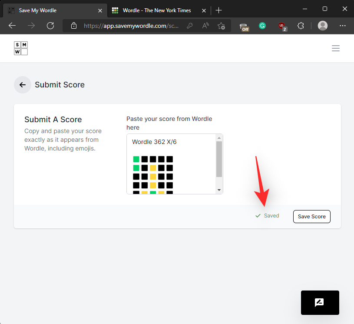Viewport: 354px width, 324px height.
Task: Open the browser Extensions puzzle menu
Action: [301, 26]
